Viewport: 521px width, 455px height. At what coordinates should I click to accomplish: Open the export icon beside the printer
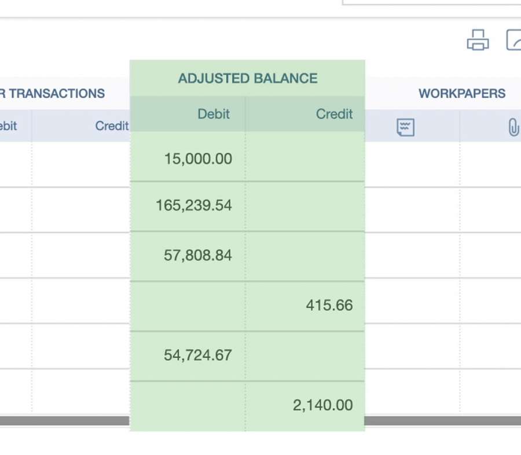pyautogui.click(x=513, y=40)
